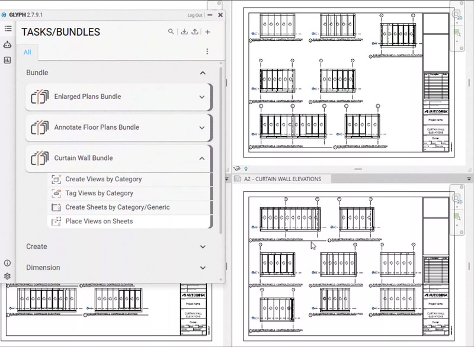Click the Log Out link
This screenshot has height=347, width=474.
194,15
